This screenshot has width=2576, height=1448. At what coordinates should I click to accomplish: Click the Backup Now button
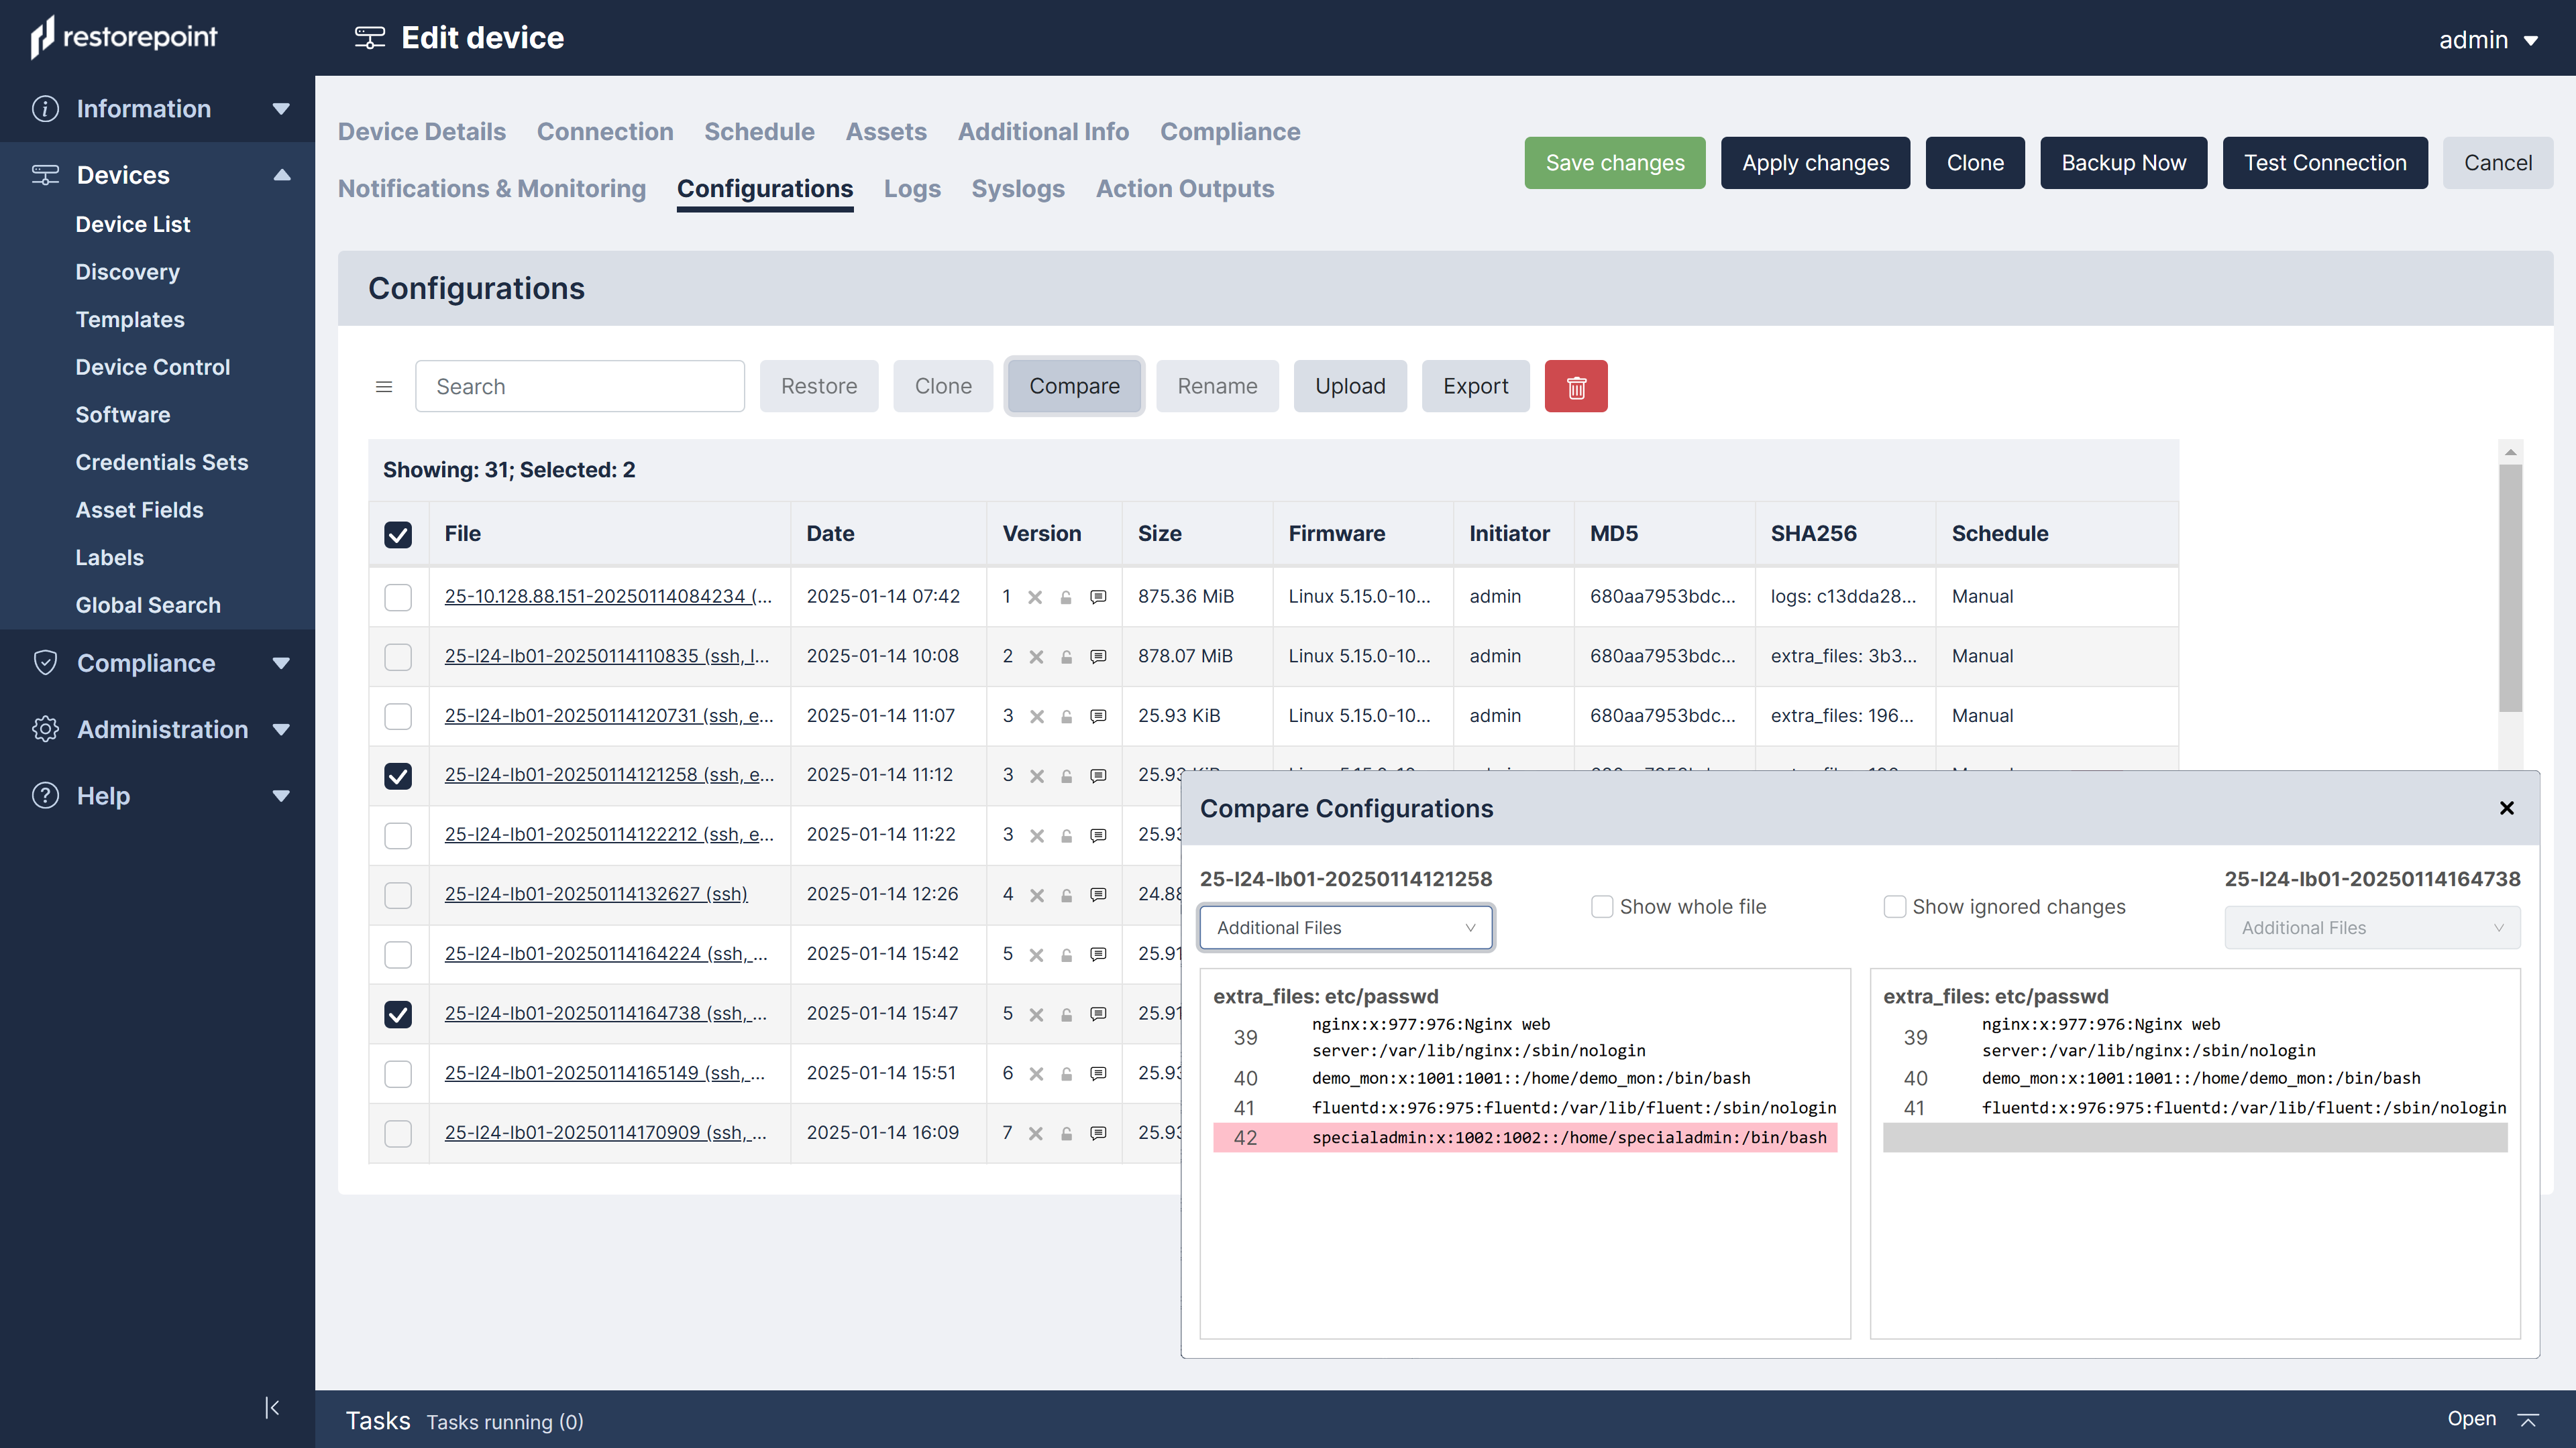(2124, 163)
